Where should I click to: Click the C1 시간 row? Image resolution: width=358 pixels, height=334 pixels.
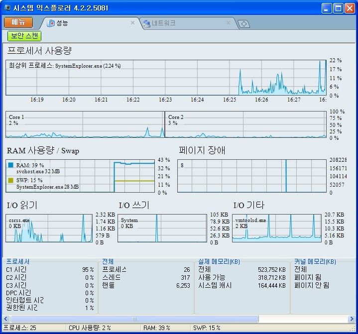pyautogui.click(x=50, y=270)
